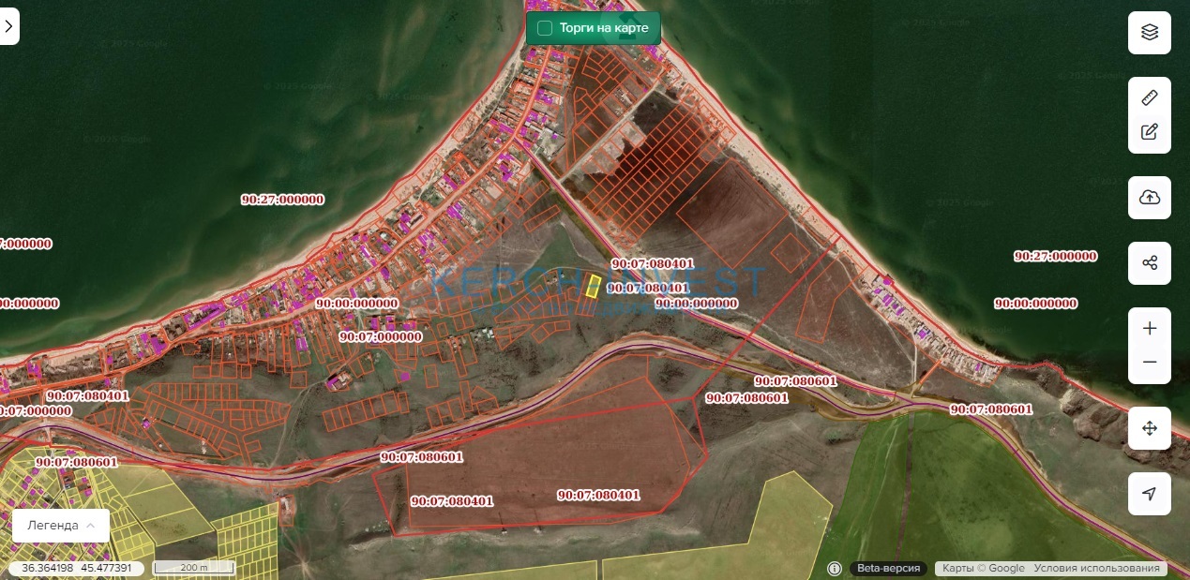Activate the edit drawing tool
This screenshot has height=580, width=1190.
[x=1149, y=132]
